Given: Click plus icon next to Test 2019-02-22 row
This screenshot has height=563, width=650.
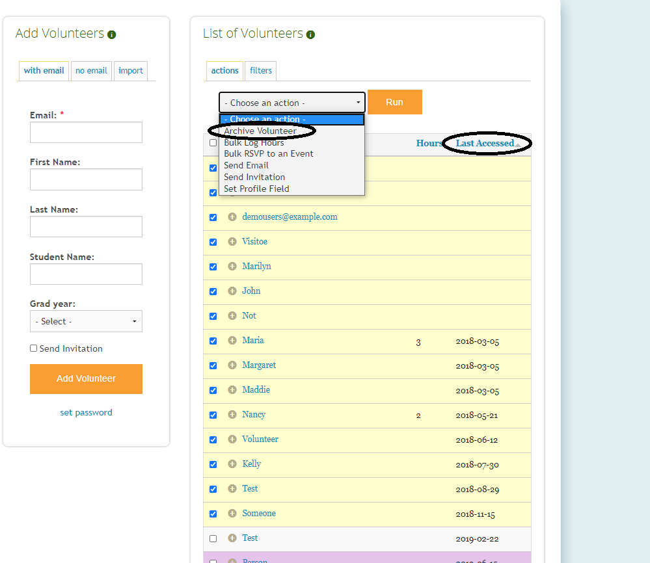Looking at the screenshot, I should pos(232,538).
